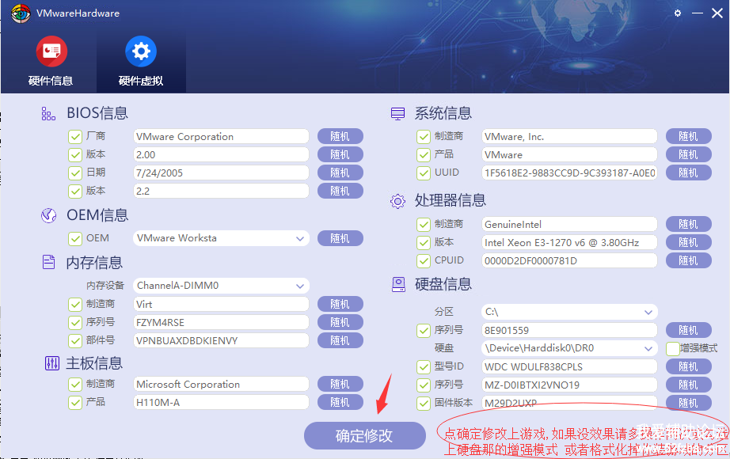Click 随机 button next to UUID
This screenshot has height=459, width=730.
click(x=688, y=173)
